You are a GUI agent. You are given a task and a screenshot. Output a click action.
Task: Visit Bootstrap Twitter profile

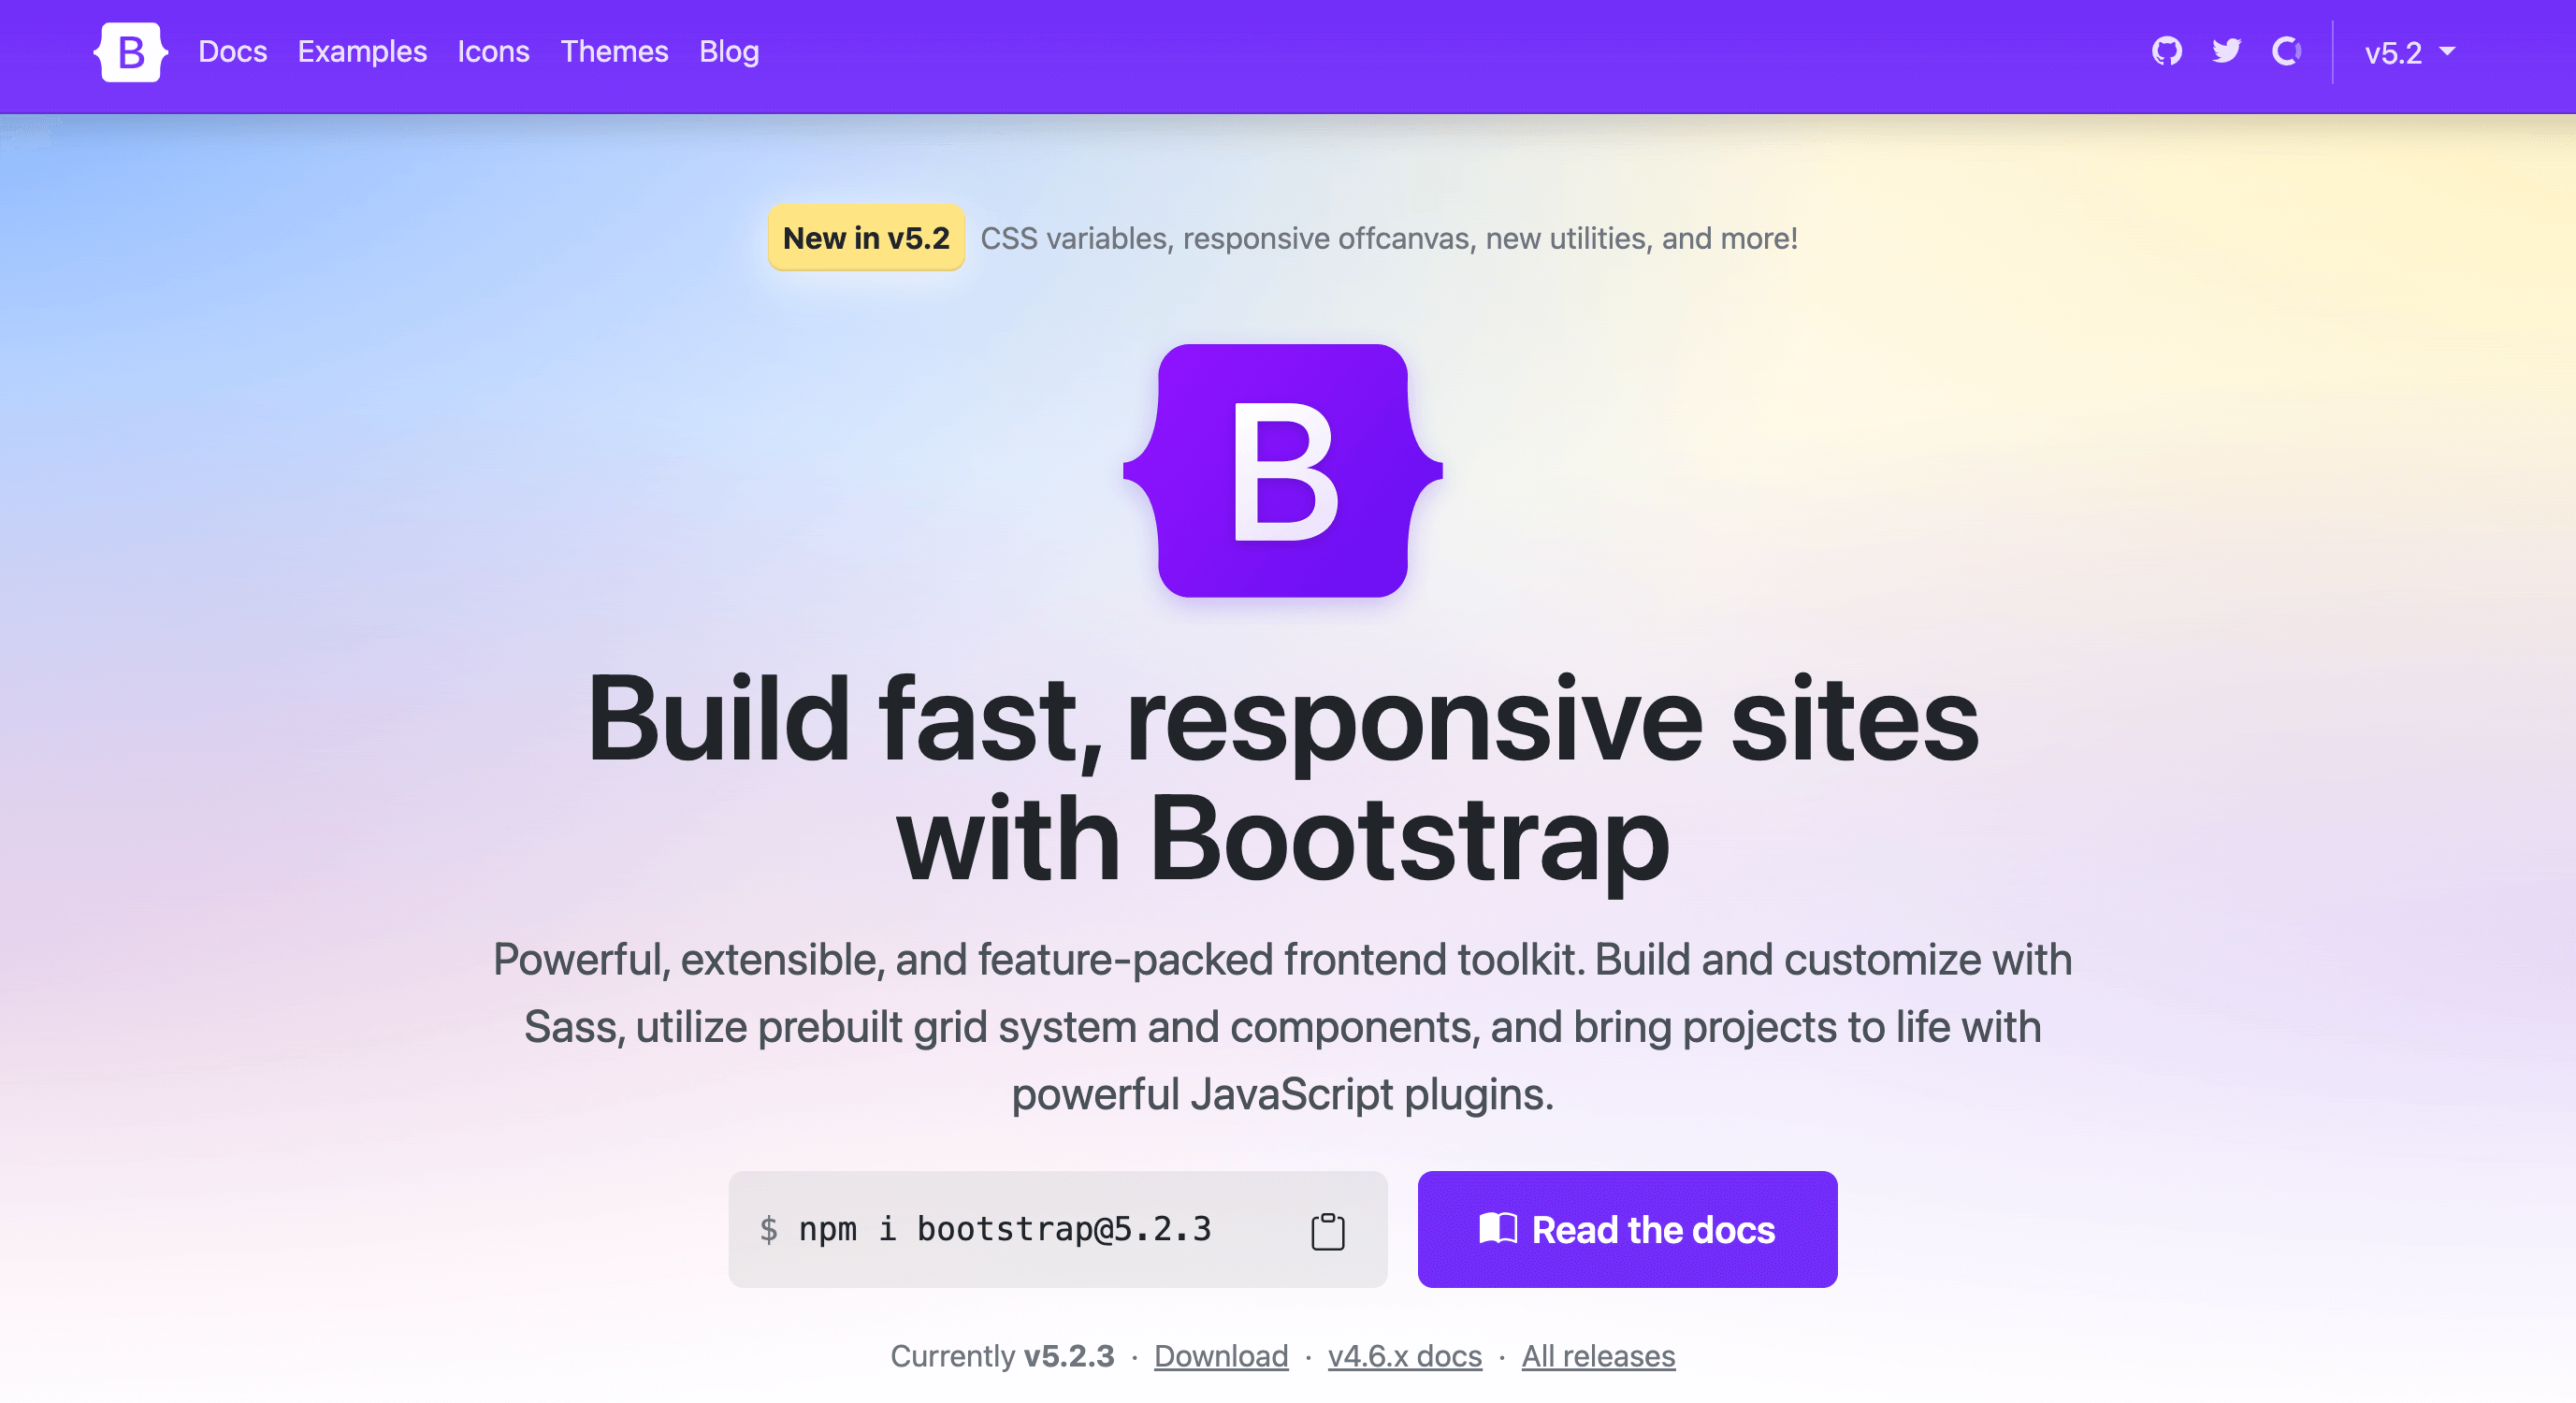(2227, 51)
